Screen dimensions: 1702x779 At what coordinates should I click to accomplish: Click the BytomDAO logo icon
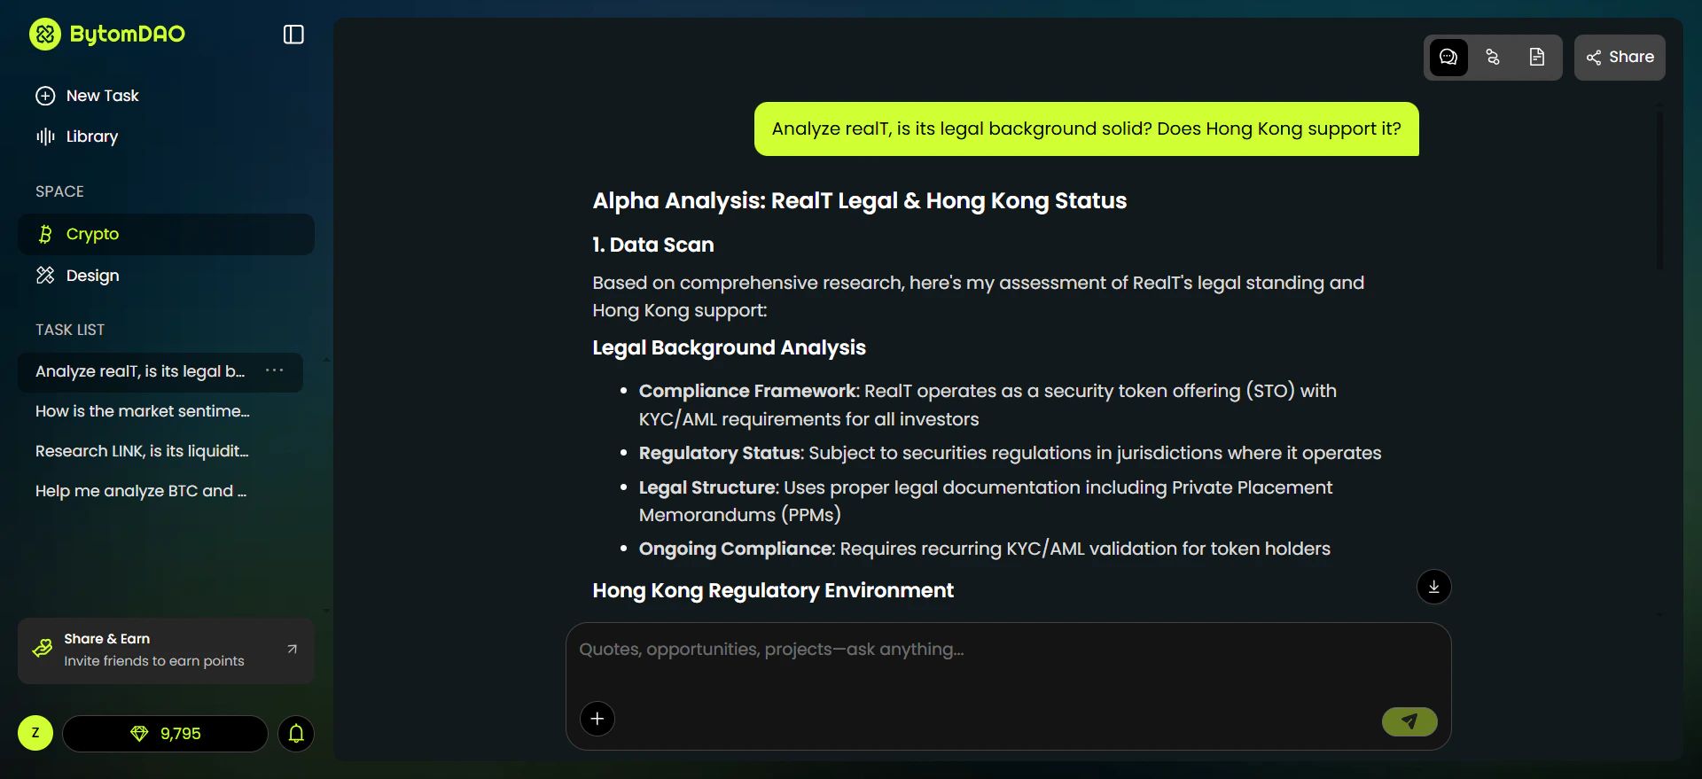[x=45, y=35]
